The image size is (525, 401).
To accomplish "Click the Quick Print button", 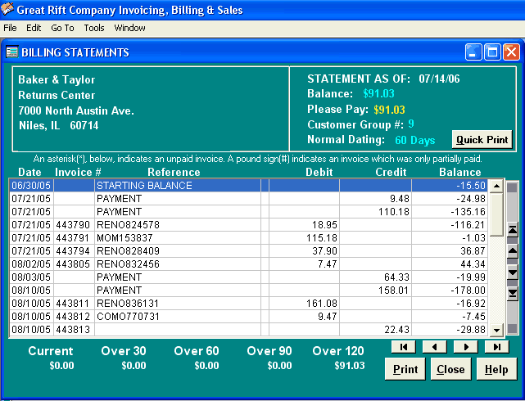I will [482, 139].
